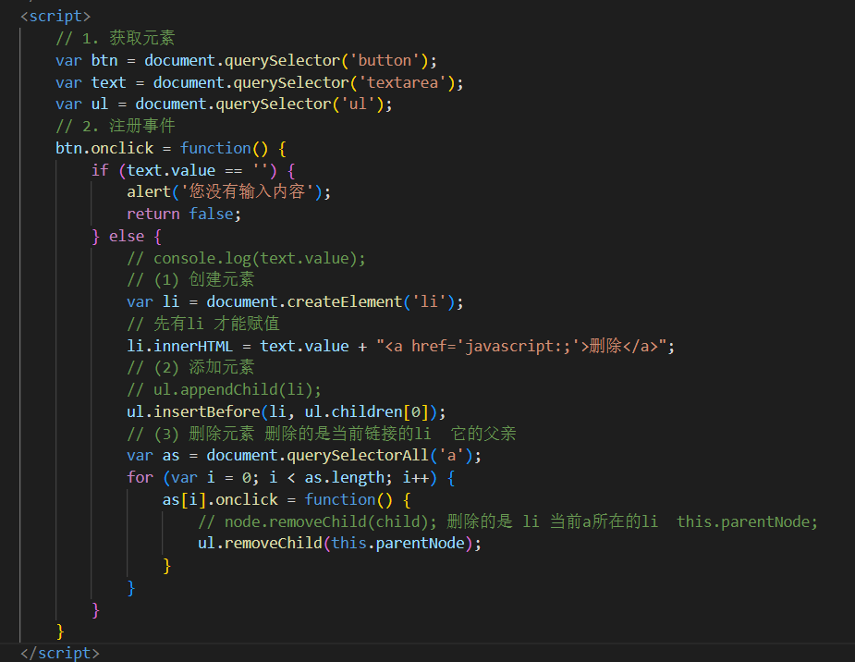Click the ul.insertBefore(li, ul.children[0]) line
The height and width of the screenshot is (662, 855).
(287, 411)
